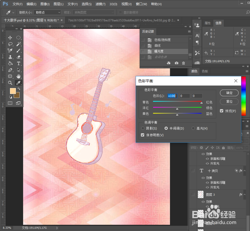This screenshot has height=231, width=250.
Task: Open the 滤镜(T) menu
Action: [x=100, y=4]
